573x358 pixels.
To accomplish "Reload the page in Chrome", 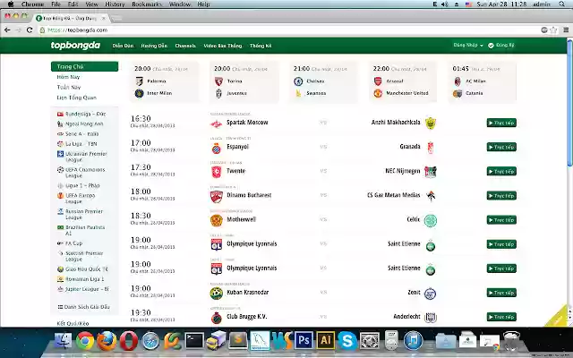I will (x=30, y=30).
